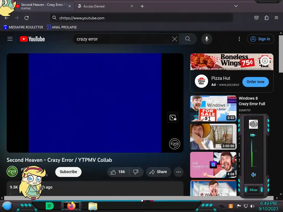The height and width of the screenshot is (212, 283).
Task: Like the video with thumbs up
Action: 118,172
